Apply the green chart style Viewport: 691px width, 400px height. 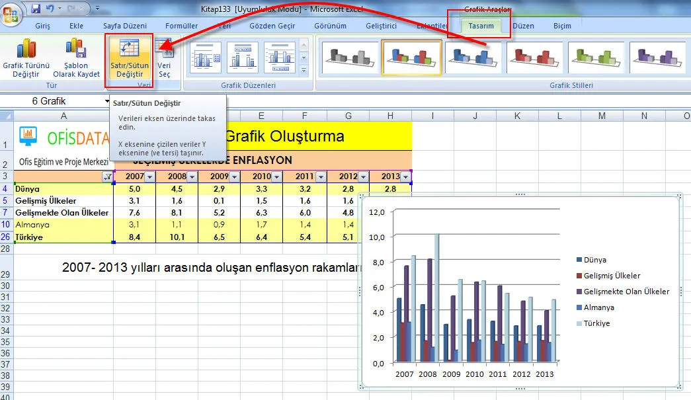click(x=596, y=58)
